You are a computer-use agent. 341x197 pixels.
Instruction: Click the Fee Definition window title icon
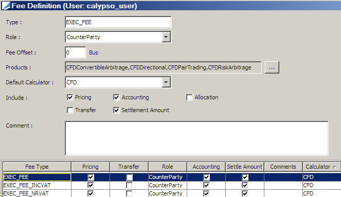(6, 6)
